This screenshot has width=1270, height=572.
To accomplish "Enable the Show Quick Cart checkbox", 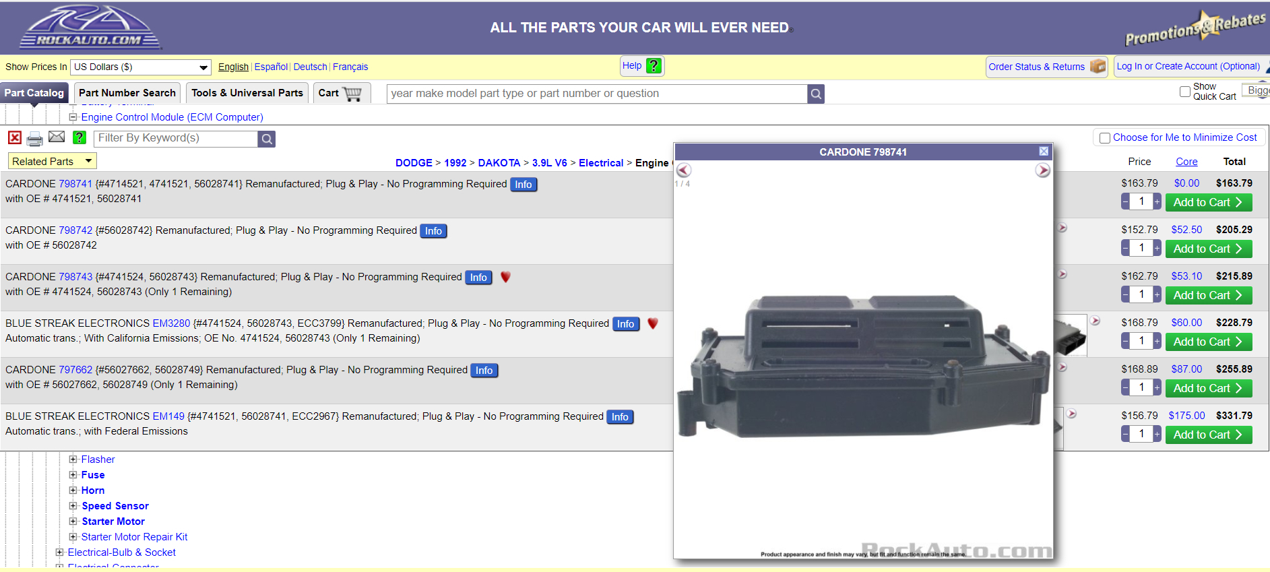I will pyautogui.click(x=1185, y=92).
